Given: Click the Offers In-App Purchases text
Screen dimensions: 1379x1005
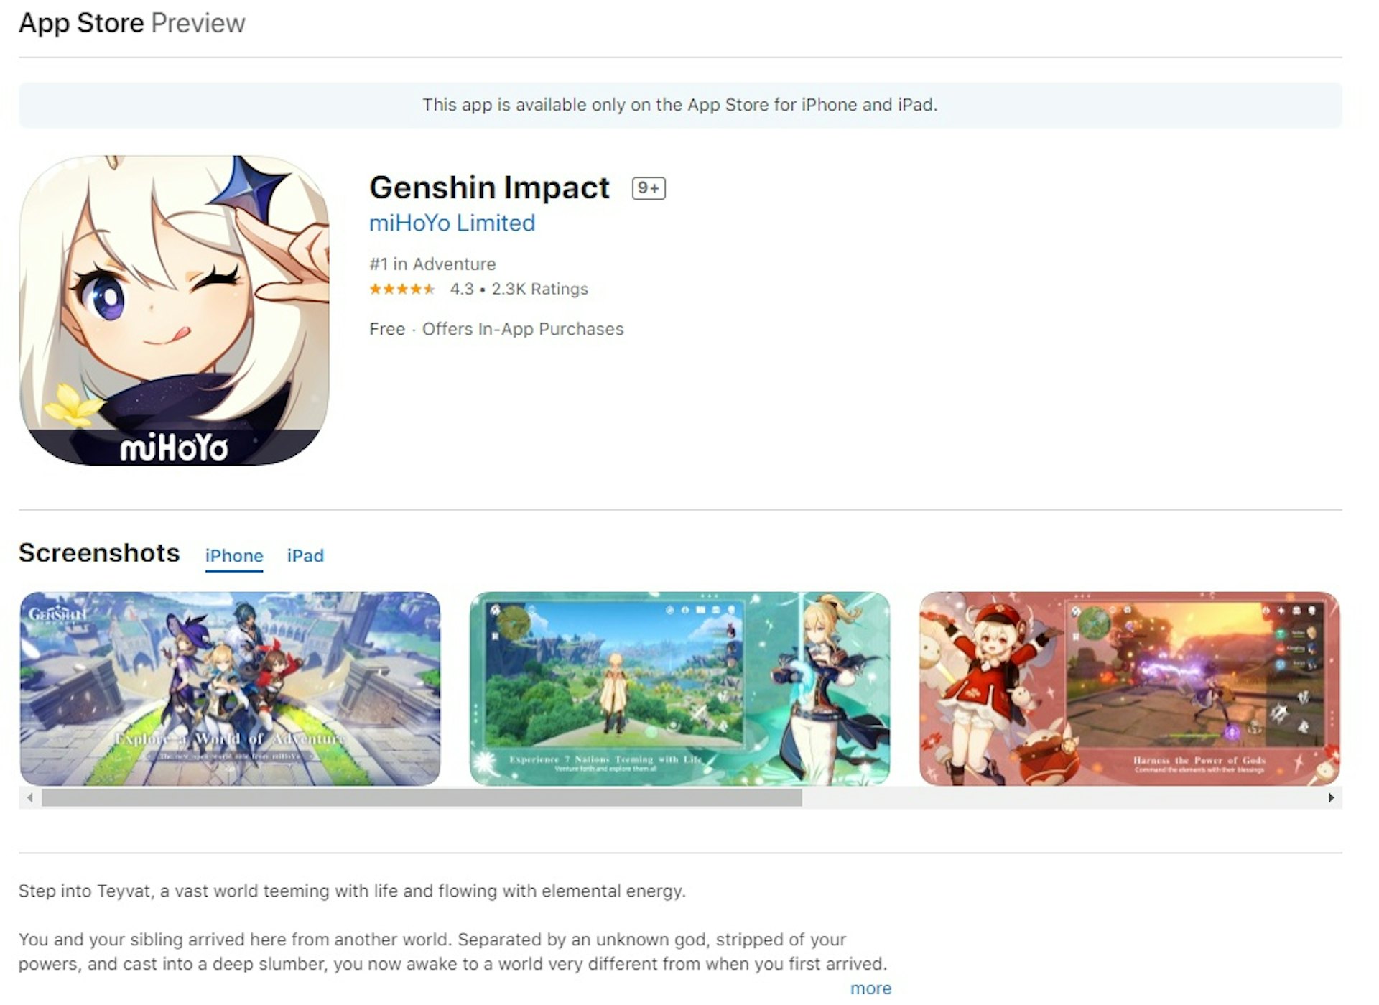Looking at the screenshot, I should click(523, 329).
